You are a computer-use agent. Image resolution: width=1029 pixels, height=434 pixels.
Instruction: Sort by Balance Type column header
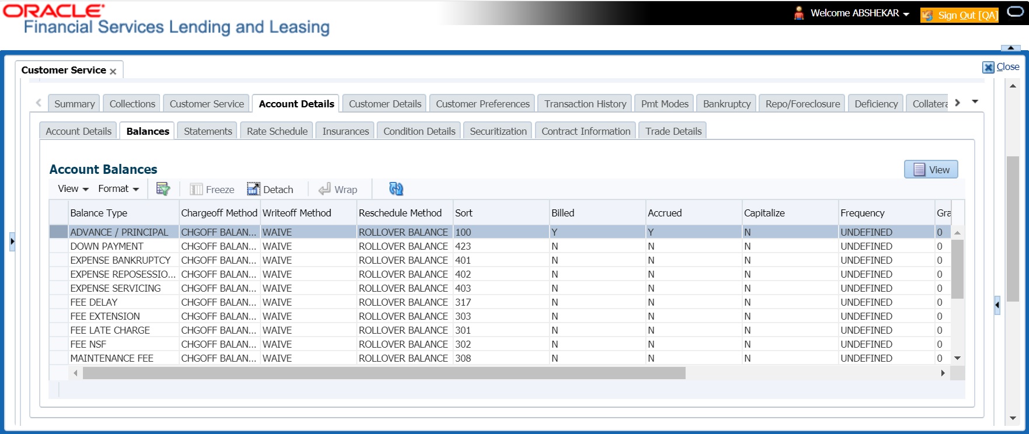pos(99,213)
